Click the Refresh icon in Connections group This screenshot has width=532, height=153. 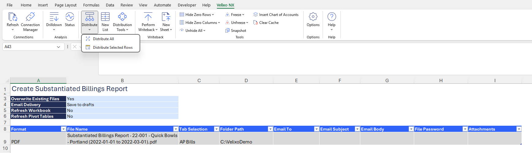point(13,17)
